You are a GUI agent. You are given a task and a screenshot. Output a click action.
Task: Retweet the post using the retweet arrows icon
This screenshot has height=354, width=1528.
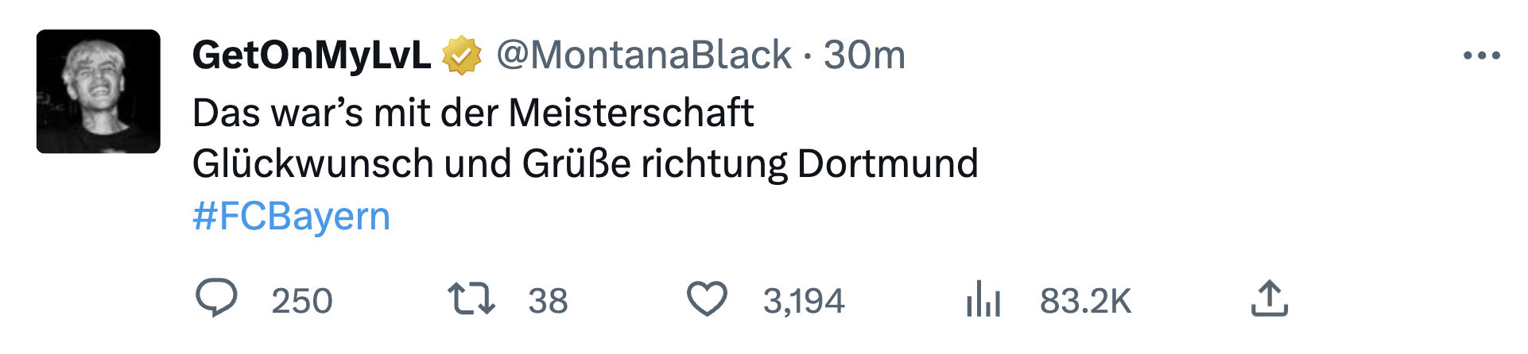point(471,299)
